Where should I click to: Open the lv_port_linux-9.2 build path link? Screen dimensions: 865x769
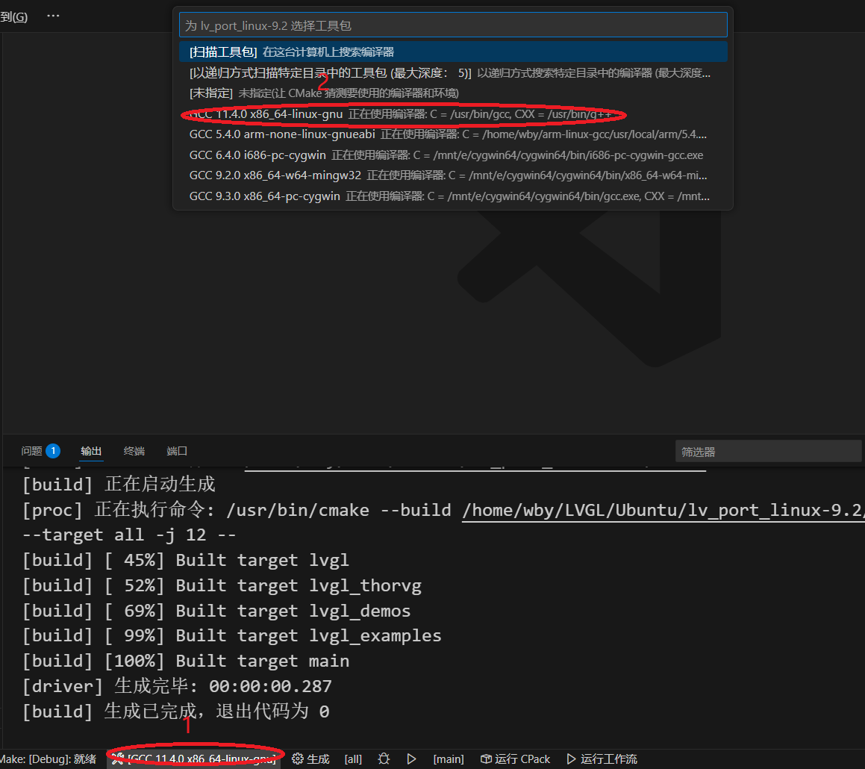click(x=663, y=510)
